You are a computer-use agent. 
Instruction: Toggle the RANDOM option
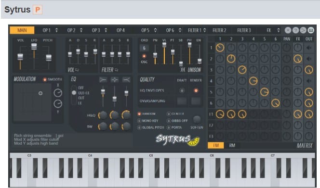(139, 114)
